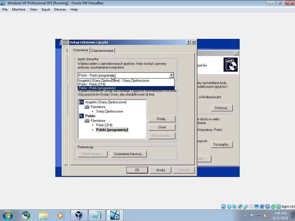The height and width of the screenshot is (221, 295).
Task: Open the Input menu
Action: tap(46, 9)
